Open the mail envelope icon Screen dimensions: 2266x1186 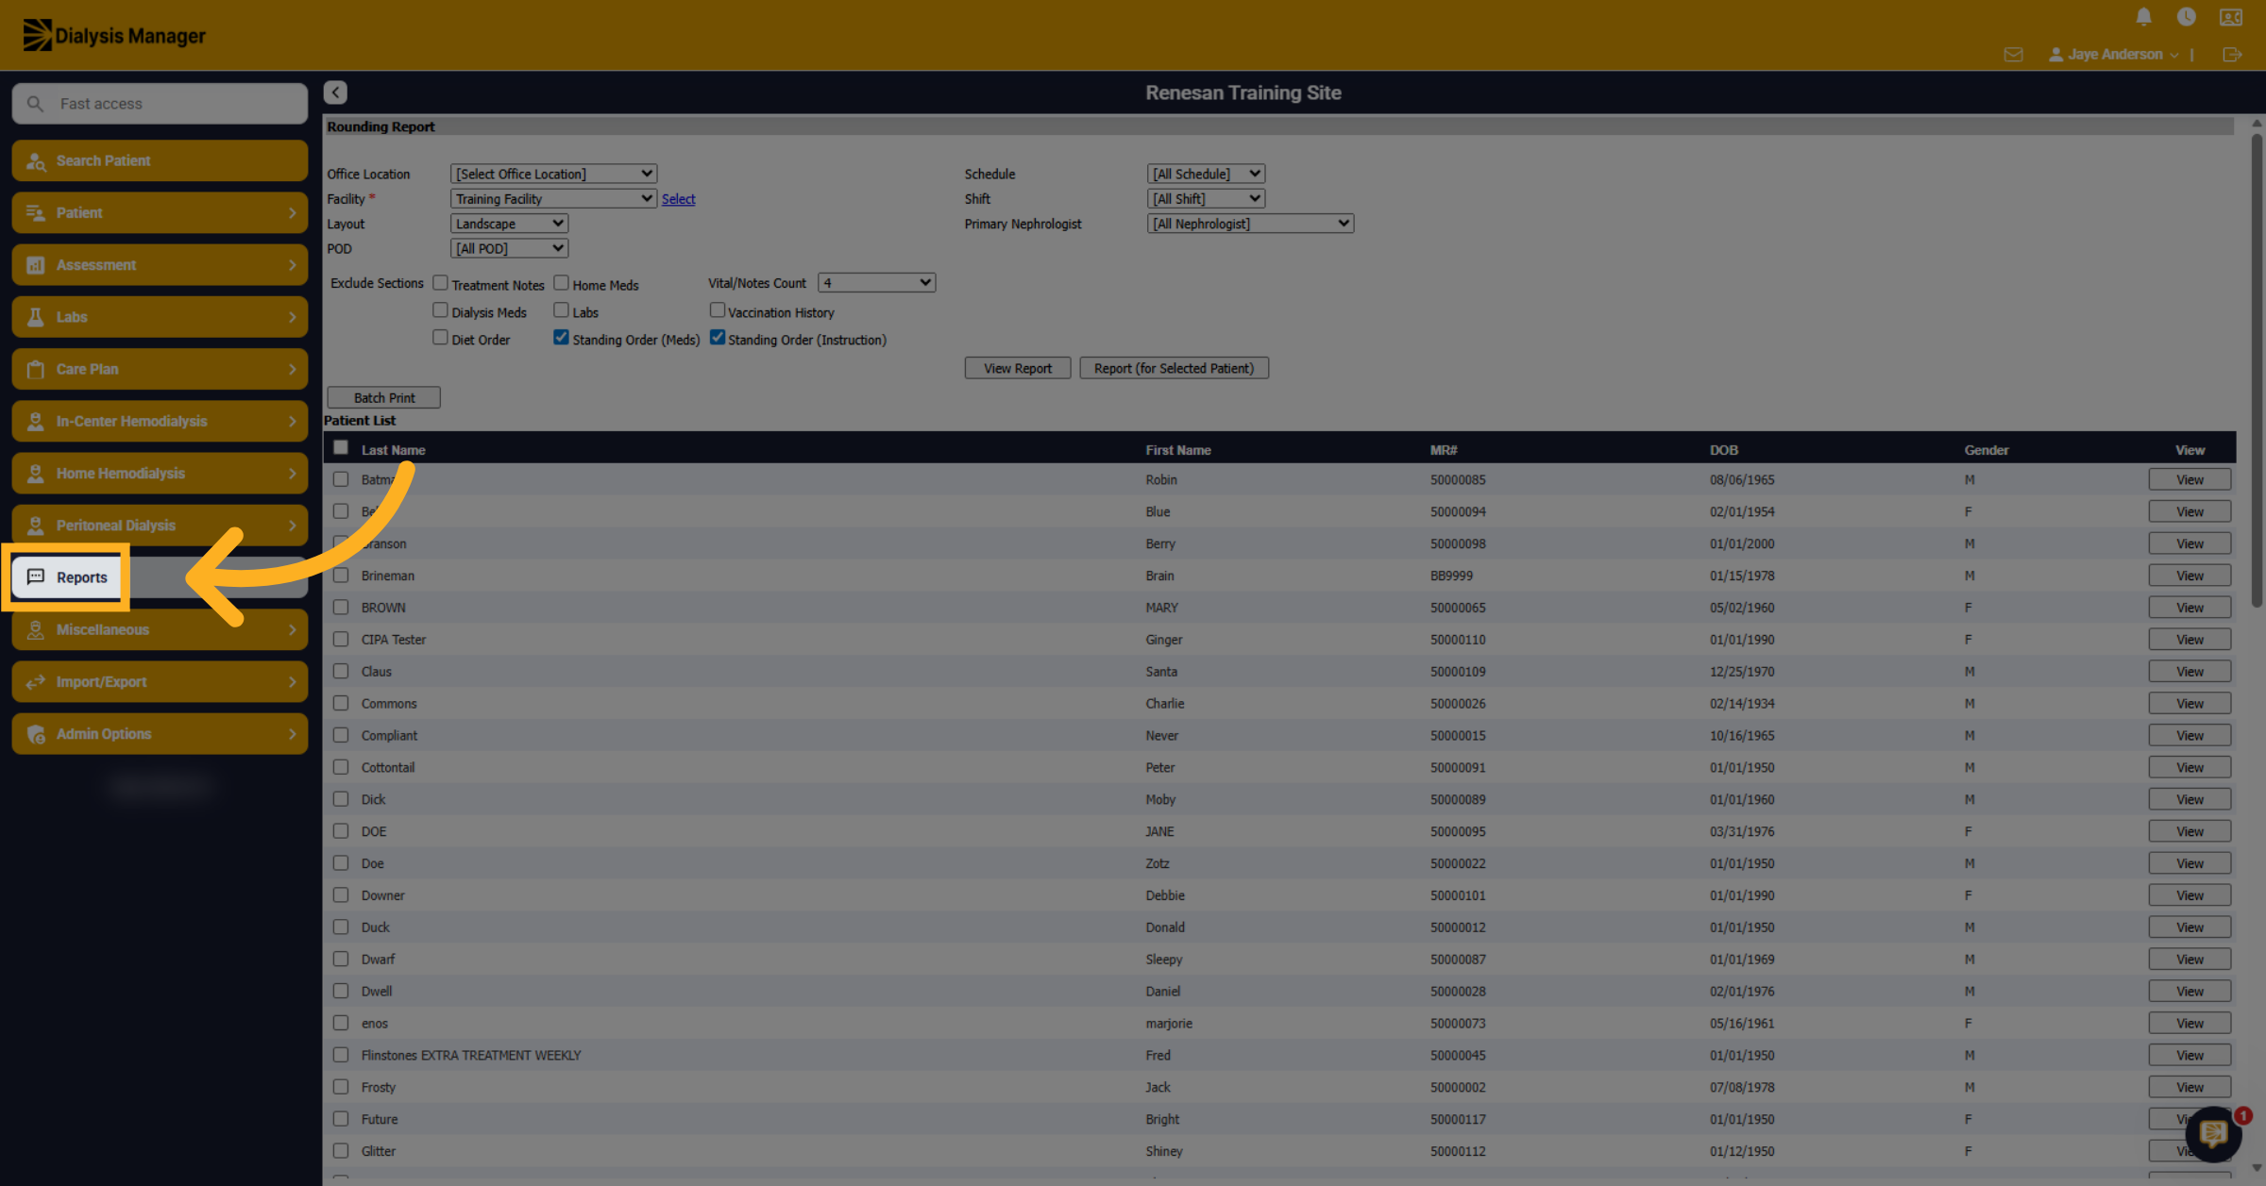tap(2013, 55)
